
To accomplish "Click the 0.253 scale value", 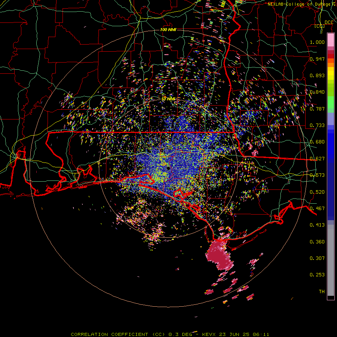I will pos(317,275).
